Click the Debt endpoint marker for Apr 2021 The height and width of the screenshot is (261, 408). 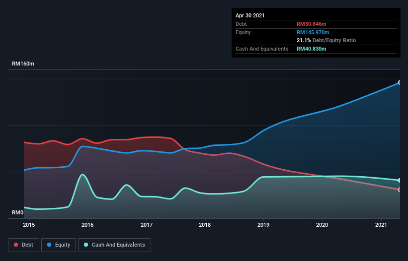[400, 190]
